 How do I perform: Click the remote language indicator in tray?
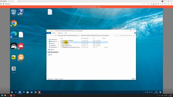152,92
